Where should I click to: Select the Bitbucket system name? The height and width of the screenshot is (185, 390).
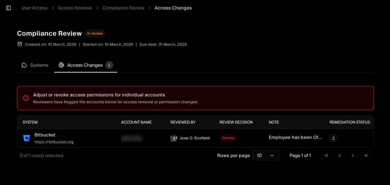45,135
